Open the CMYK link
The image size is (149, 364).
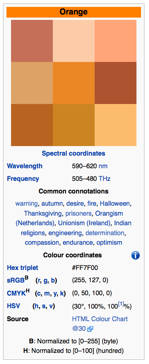[16, 293]
